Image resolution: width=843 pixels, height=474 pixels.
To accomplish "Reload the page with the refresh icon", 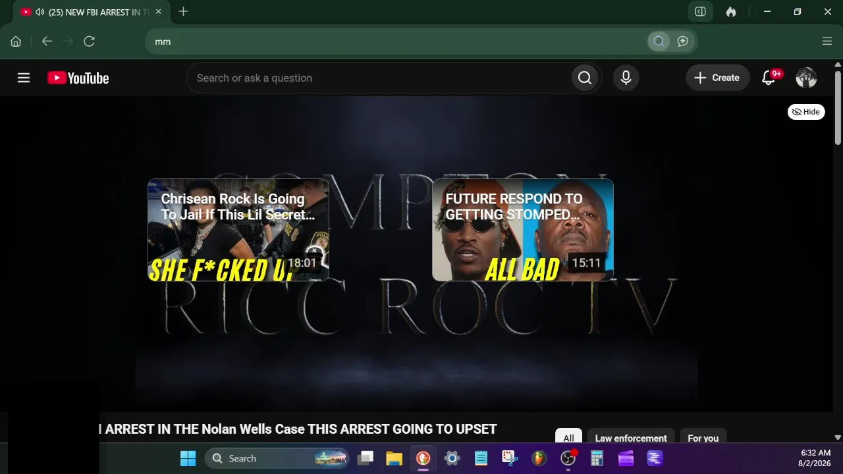I will tap(90, 41).
